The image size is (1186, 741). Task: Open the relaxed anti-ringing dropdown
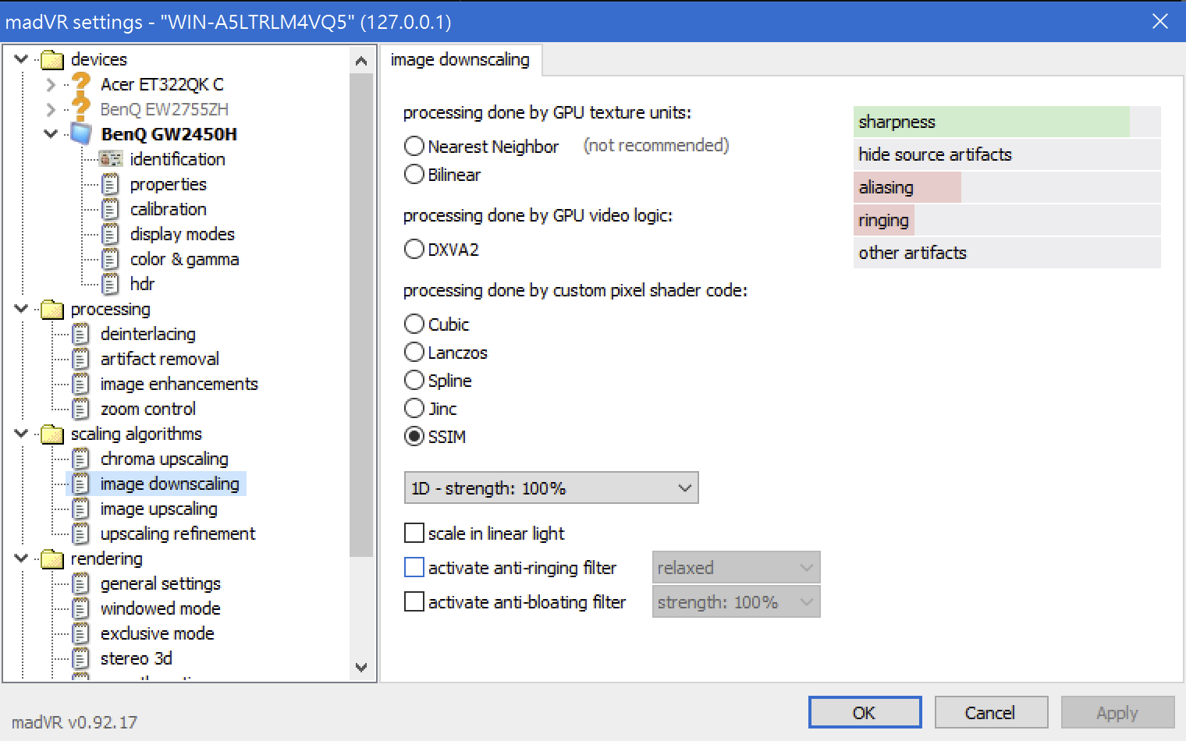736,568
